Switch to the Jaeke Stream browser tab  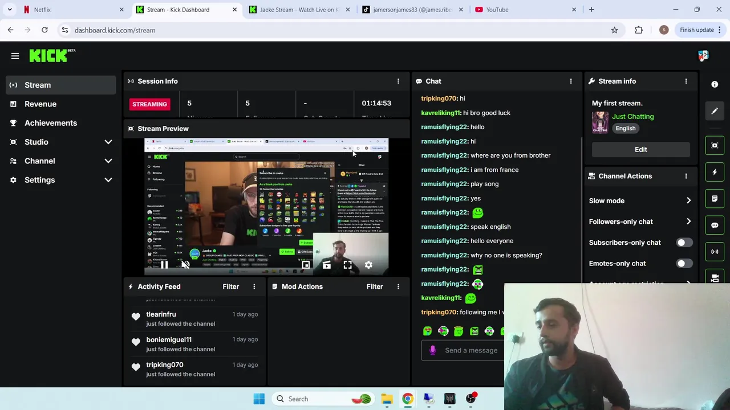(299, 10)
